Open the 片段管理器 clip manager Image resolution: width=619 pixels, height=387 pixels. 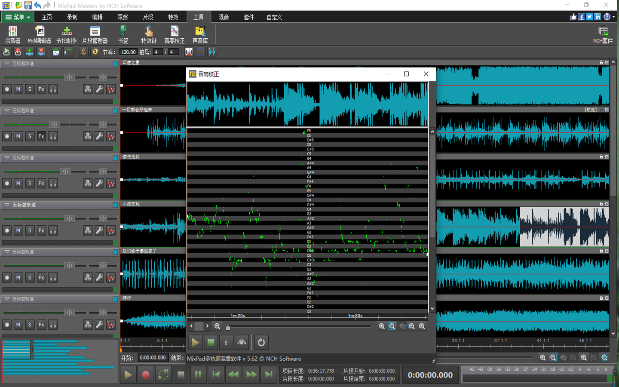pyautogui.click(x=95, y=34)
